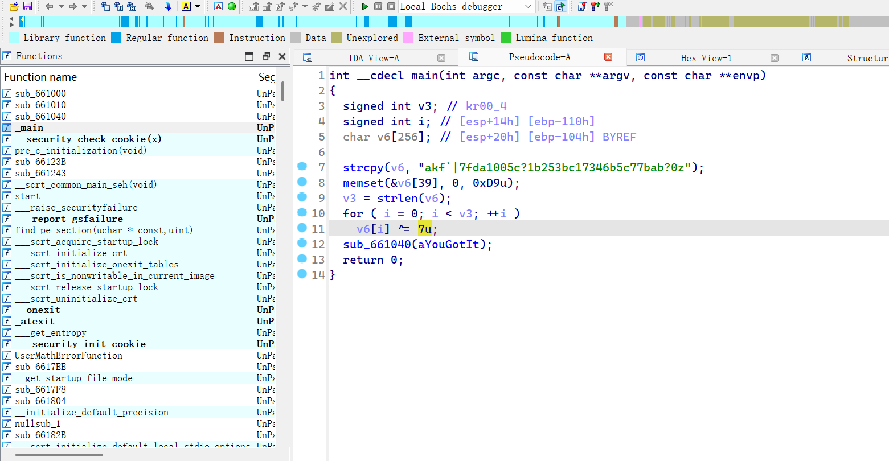This screenshot has width=889, height=461.
Task: Click the red triangle warning window icon
Action: pos(218,6)
